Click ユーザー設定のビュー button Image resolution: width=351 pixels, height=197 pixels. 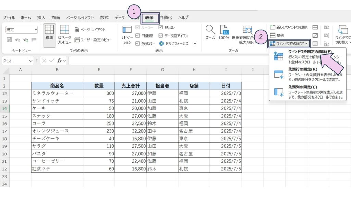(94, 40)
